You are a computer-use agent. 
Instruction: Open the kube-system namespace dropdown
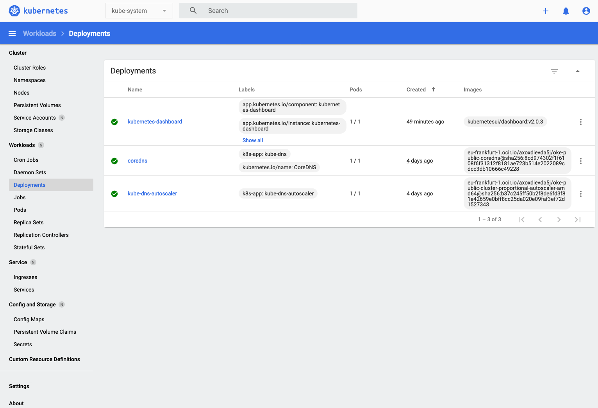point(139,11)
